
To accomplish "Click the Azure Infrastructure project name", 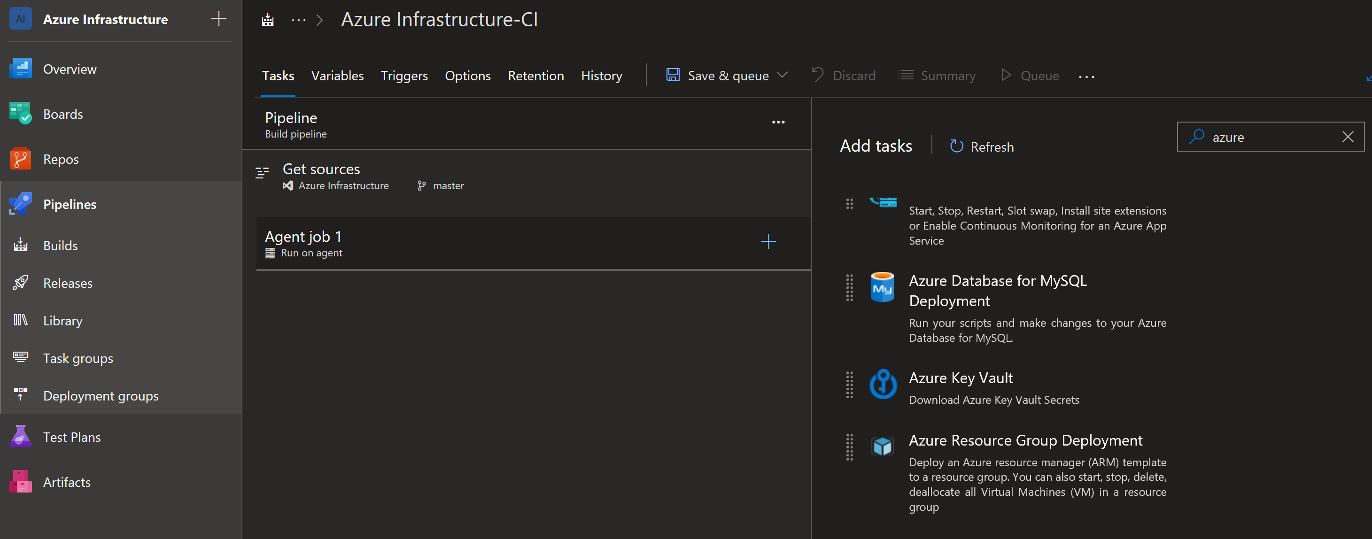I will (x=105, y=19).
